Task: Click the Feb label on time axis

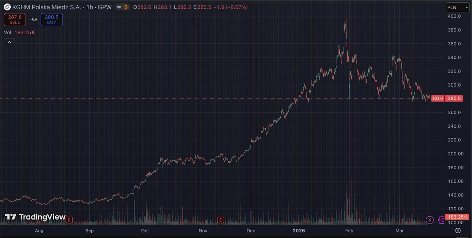Action: [x=349, y=231]
